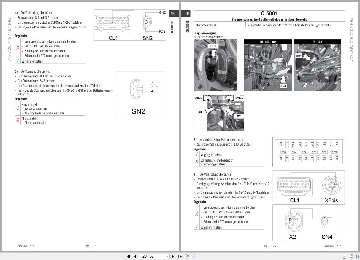Click the SN - SRX - TRX photo
The width and height of the screenshot is (360, 260).
click(x=268, y=65)
